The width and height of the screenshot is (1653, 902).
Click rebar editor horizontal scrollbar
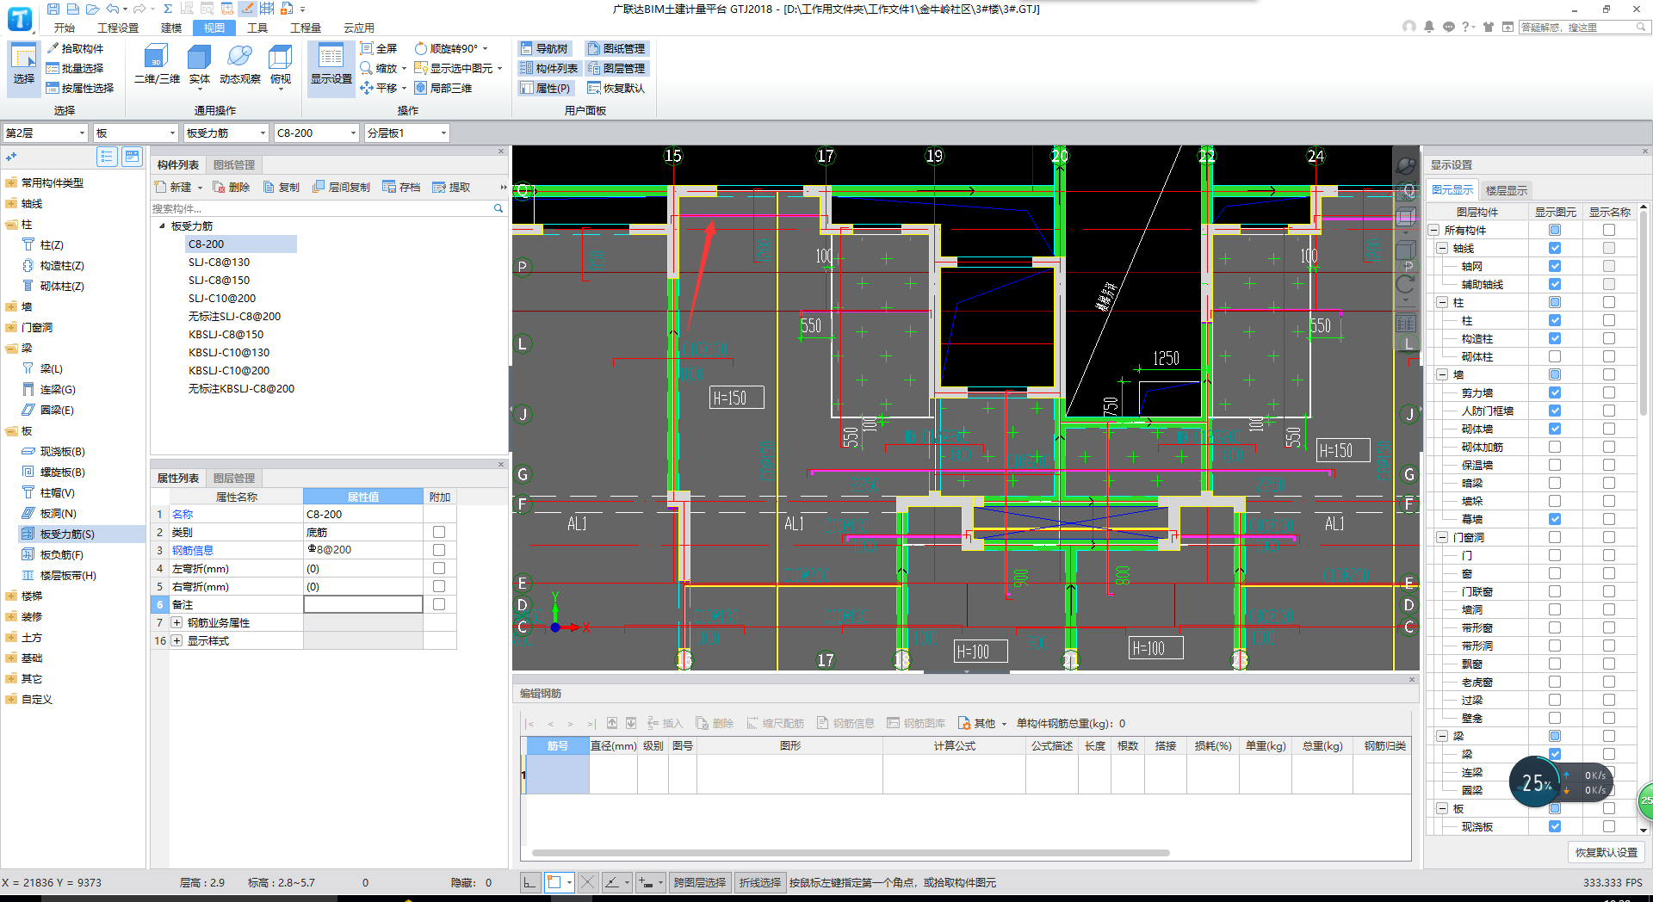851,853
